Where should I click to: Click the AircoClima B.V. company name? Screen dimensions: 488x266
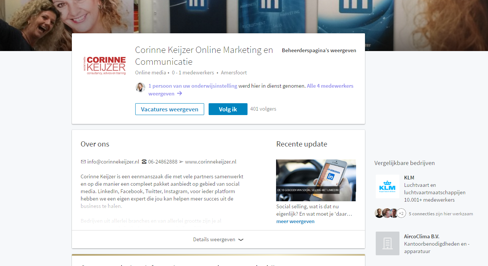pyautogui.click(x=422, y=236)
